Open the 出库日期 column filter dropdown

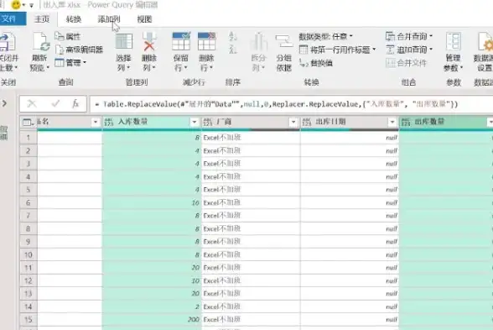point(392,122)
